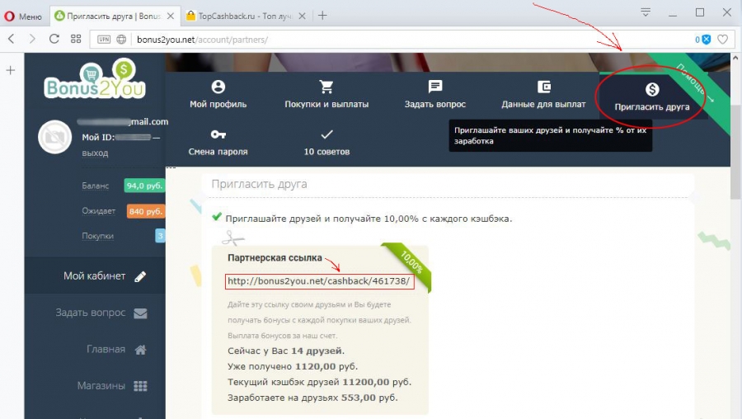The width and height of the screenshot is (742, 419).
Task: Add page to bookmarks with heart icon
Action: coord(722,40)
